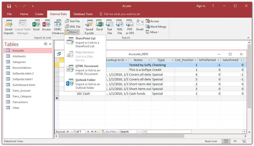
Task: Open the Tables navigation pane dropdown
Action: pyautogui.click(x=45, y=44)
